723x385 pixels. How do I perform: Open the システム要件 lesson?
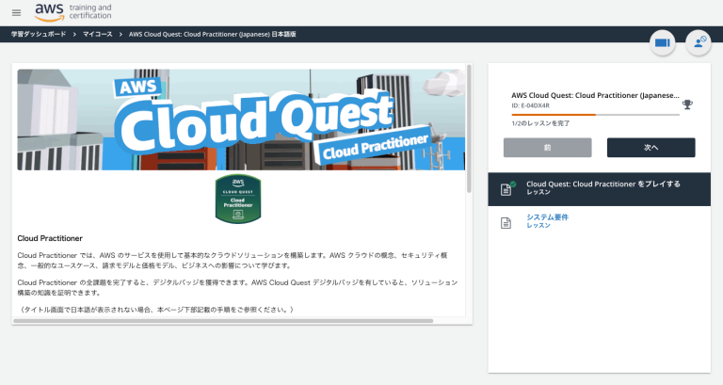[x=600, y=222]
